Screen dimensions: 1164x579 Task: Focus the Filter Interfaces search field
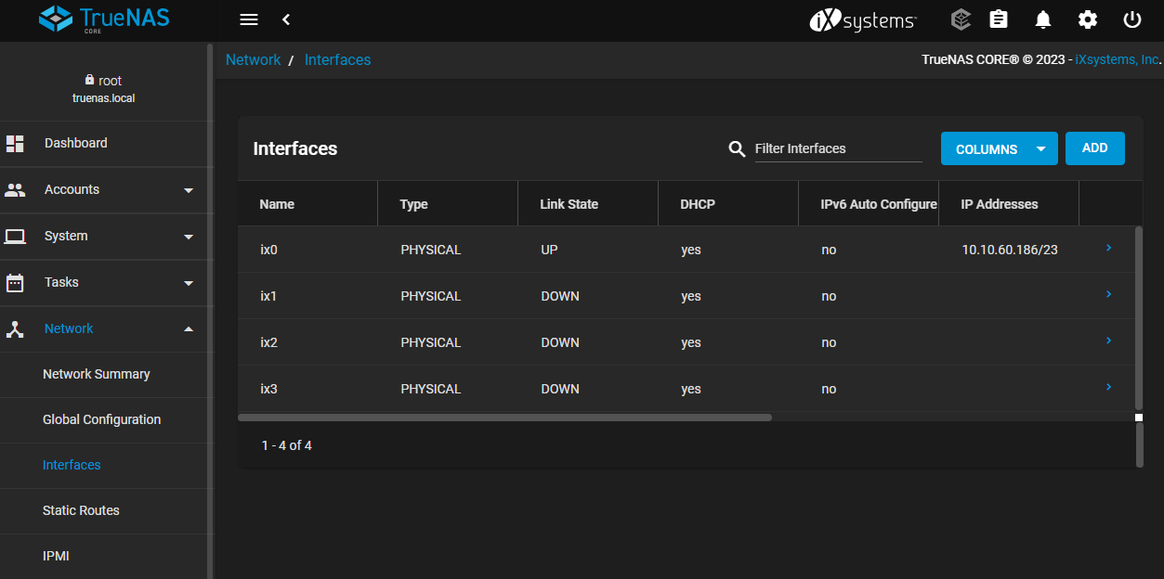tap(838, 148)
